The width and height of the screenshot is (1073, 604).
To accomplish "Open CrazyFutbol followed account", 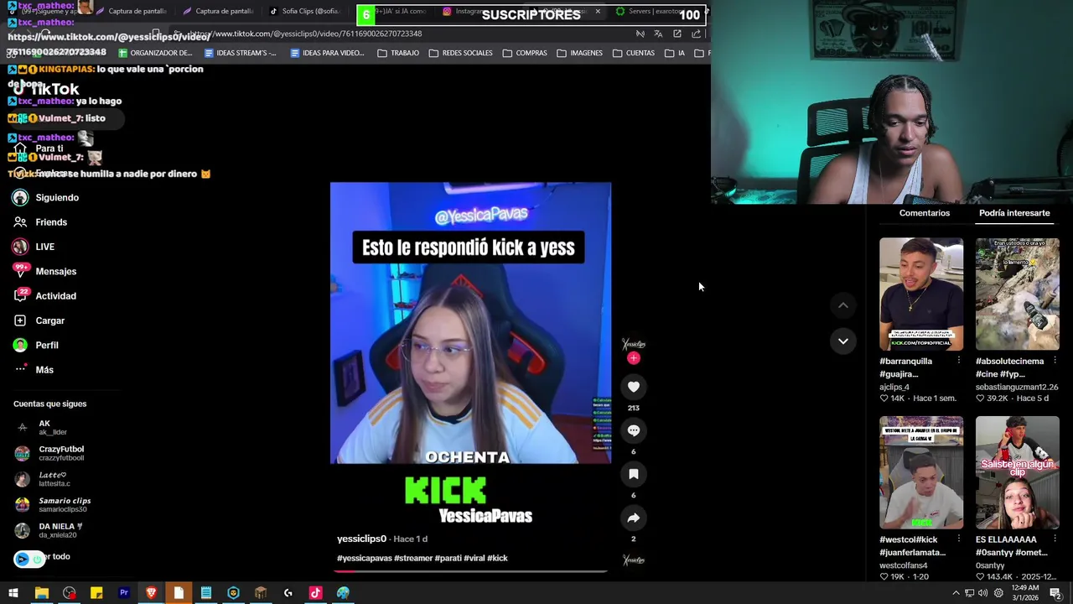I will tap(50, 453).
